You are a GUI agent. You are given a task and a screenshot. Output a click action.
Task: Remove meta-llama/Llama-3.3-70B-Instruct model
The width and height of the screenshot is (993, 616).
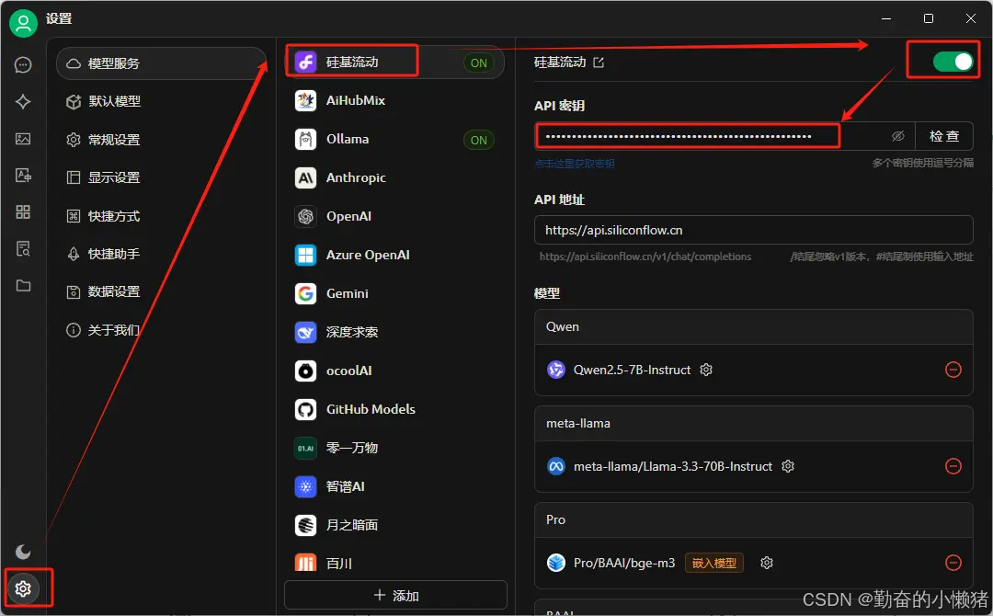(x=953, y=466)
